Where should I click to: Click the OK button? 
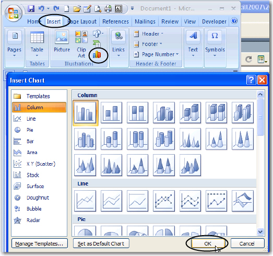point(208,243)
